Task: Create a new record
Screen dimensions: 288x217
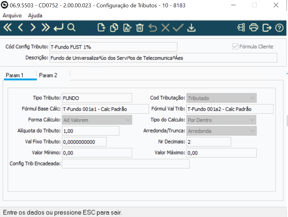Action: pyautogui.click(x=101, y=28)
